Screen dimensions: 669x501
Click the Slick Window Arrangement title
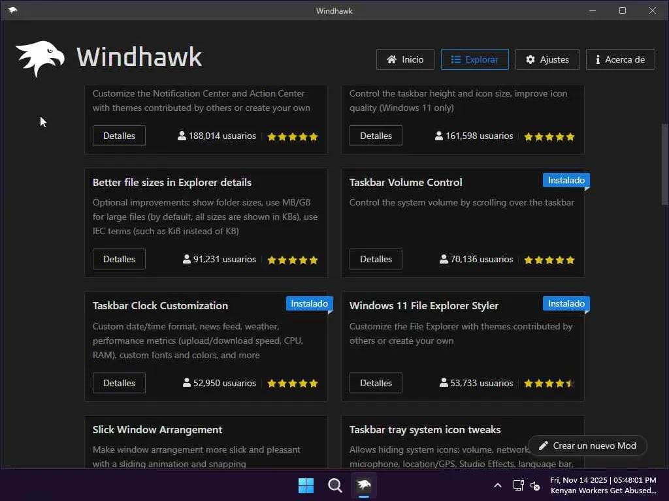(157, 429)
